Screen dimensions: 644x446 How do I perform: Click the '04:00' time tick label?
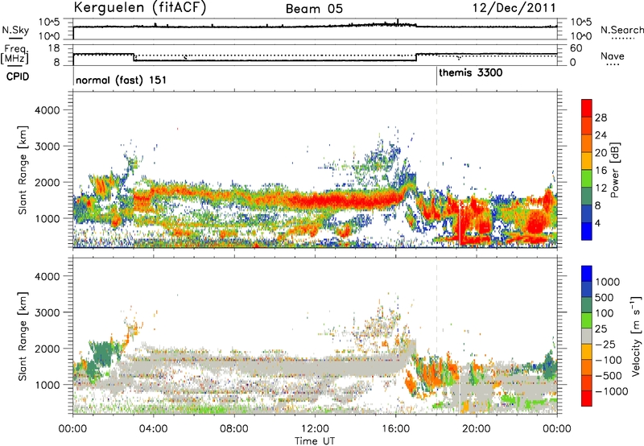click(153, 429)
